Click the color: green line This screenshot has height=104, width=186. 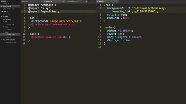coord(117,15)
